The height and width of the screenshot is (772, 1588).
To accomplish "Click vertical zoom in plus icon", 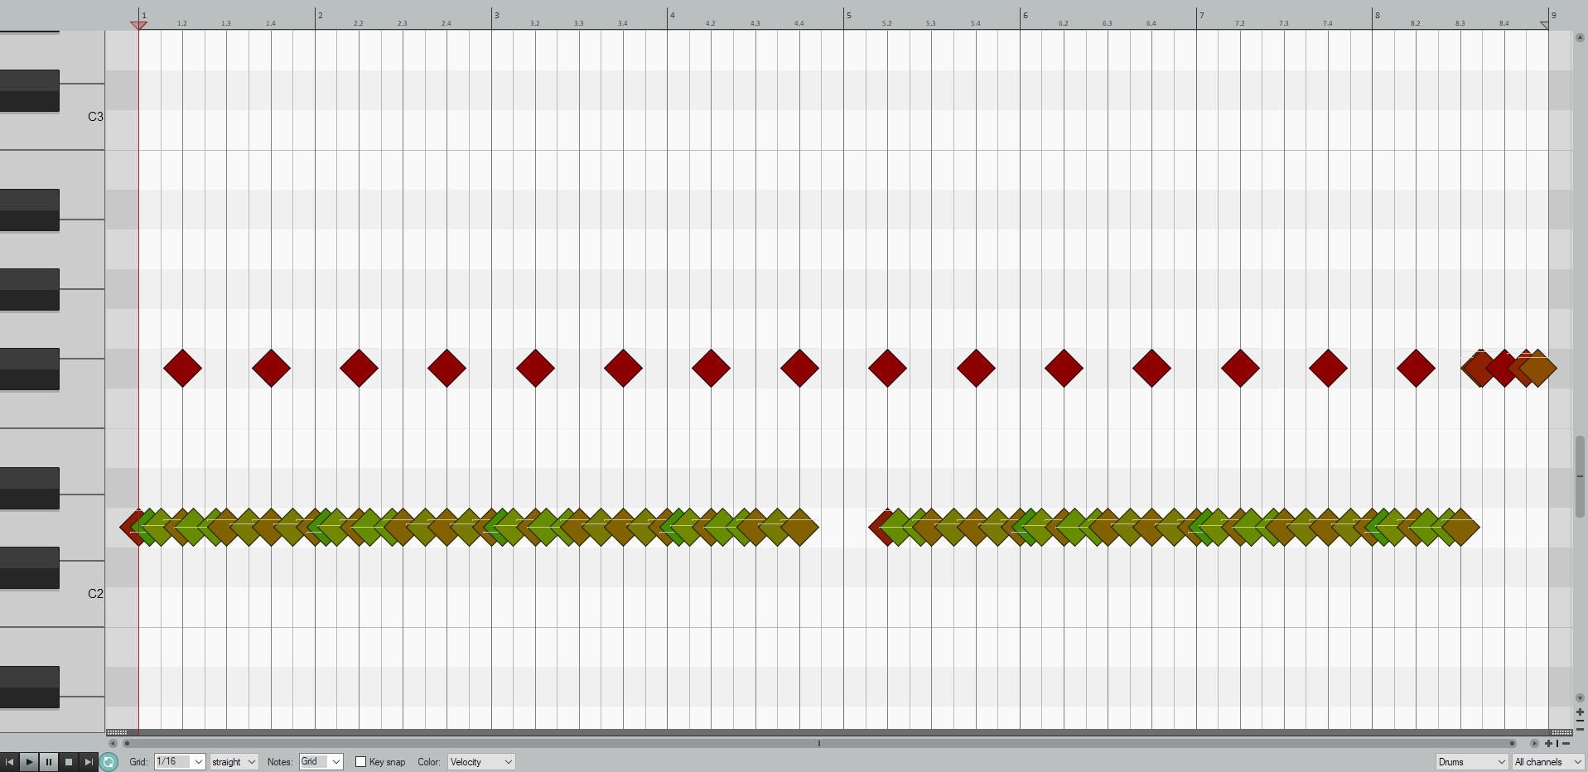I will (x=1580, y=712).
